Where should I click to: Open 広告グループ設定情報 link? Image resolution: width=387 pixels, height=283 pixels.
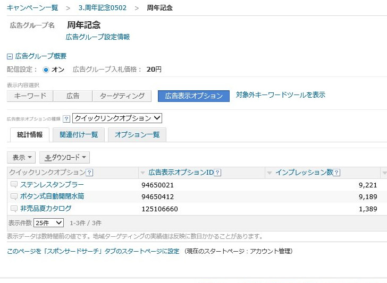pyautogui.click(x=97, y=37)
